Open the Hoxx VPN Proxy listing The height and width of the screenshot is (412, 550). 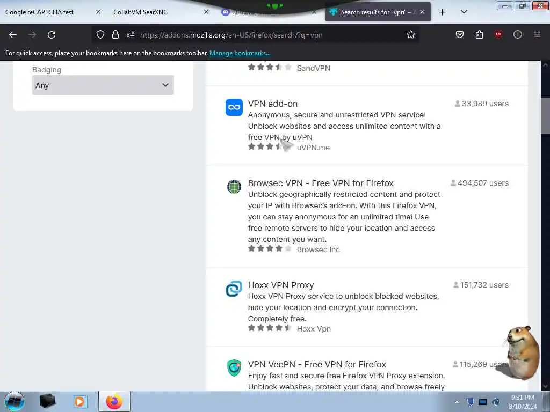[280, 285]
